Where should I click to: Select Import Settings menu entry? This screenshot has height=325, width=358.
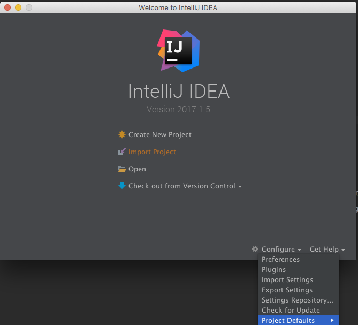pyautogui.click(x=287, y=279)
